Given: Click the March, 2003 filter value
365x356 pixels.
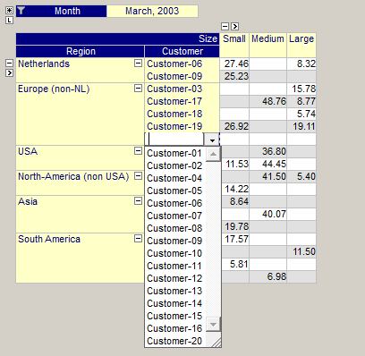Looking at the screenshot, I should (152, 11).
